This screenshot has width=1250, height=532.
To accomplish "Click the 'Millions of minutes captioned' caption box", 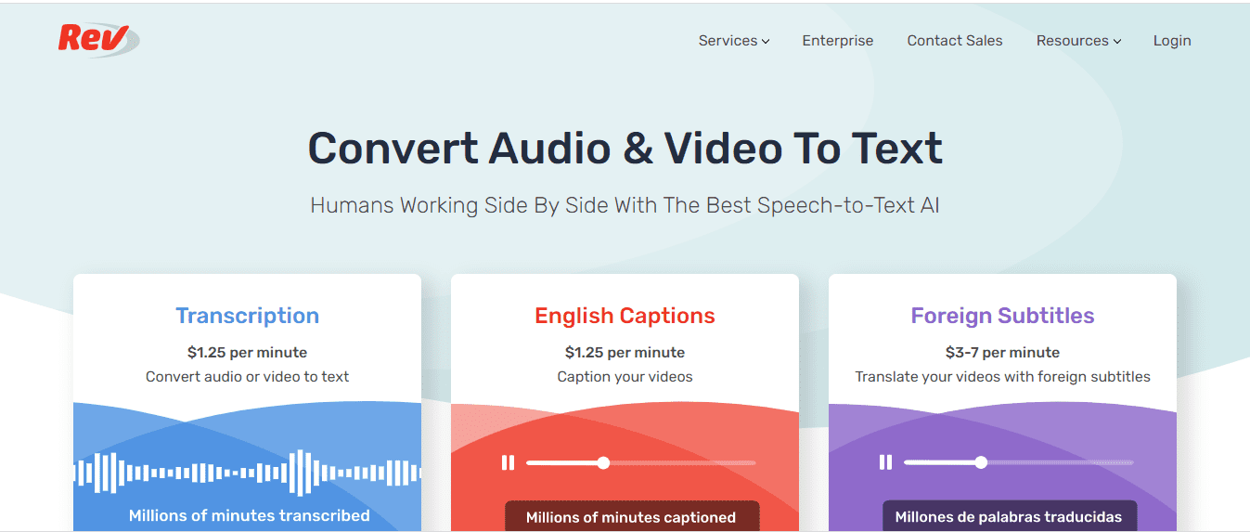I will click(x=632, y=517).
